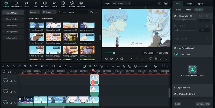Select the Crop tool in toolbar
The height and width of the screenshot is (108, 215).
pos(37,66)
